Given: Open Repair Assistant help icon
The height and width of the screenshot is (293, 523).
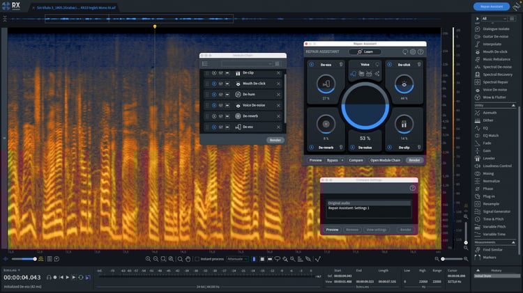Looking at the screenshot, I should coord(420,52).
